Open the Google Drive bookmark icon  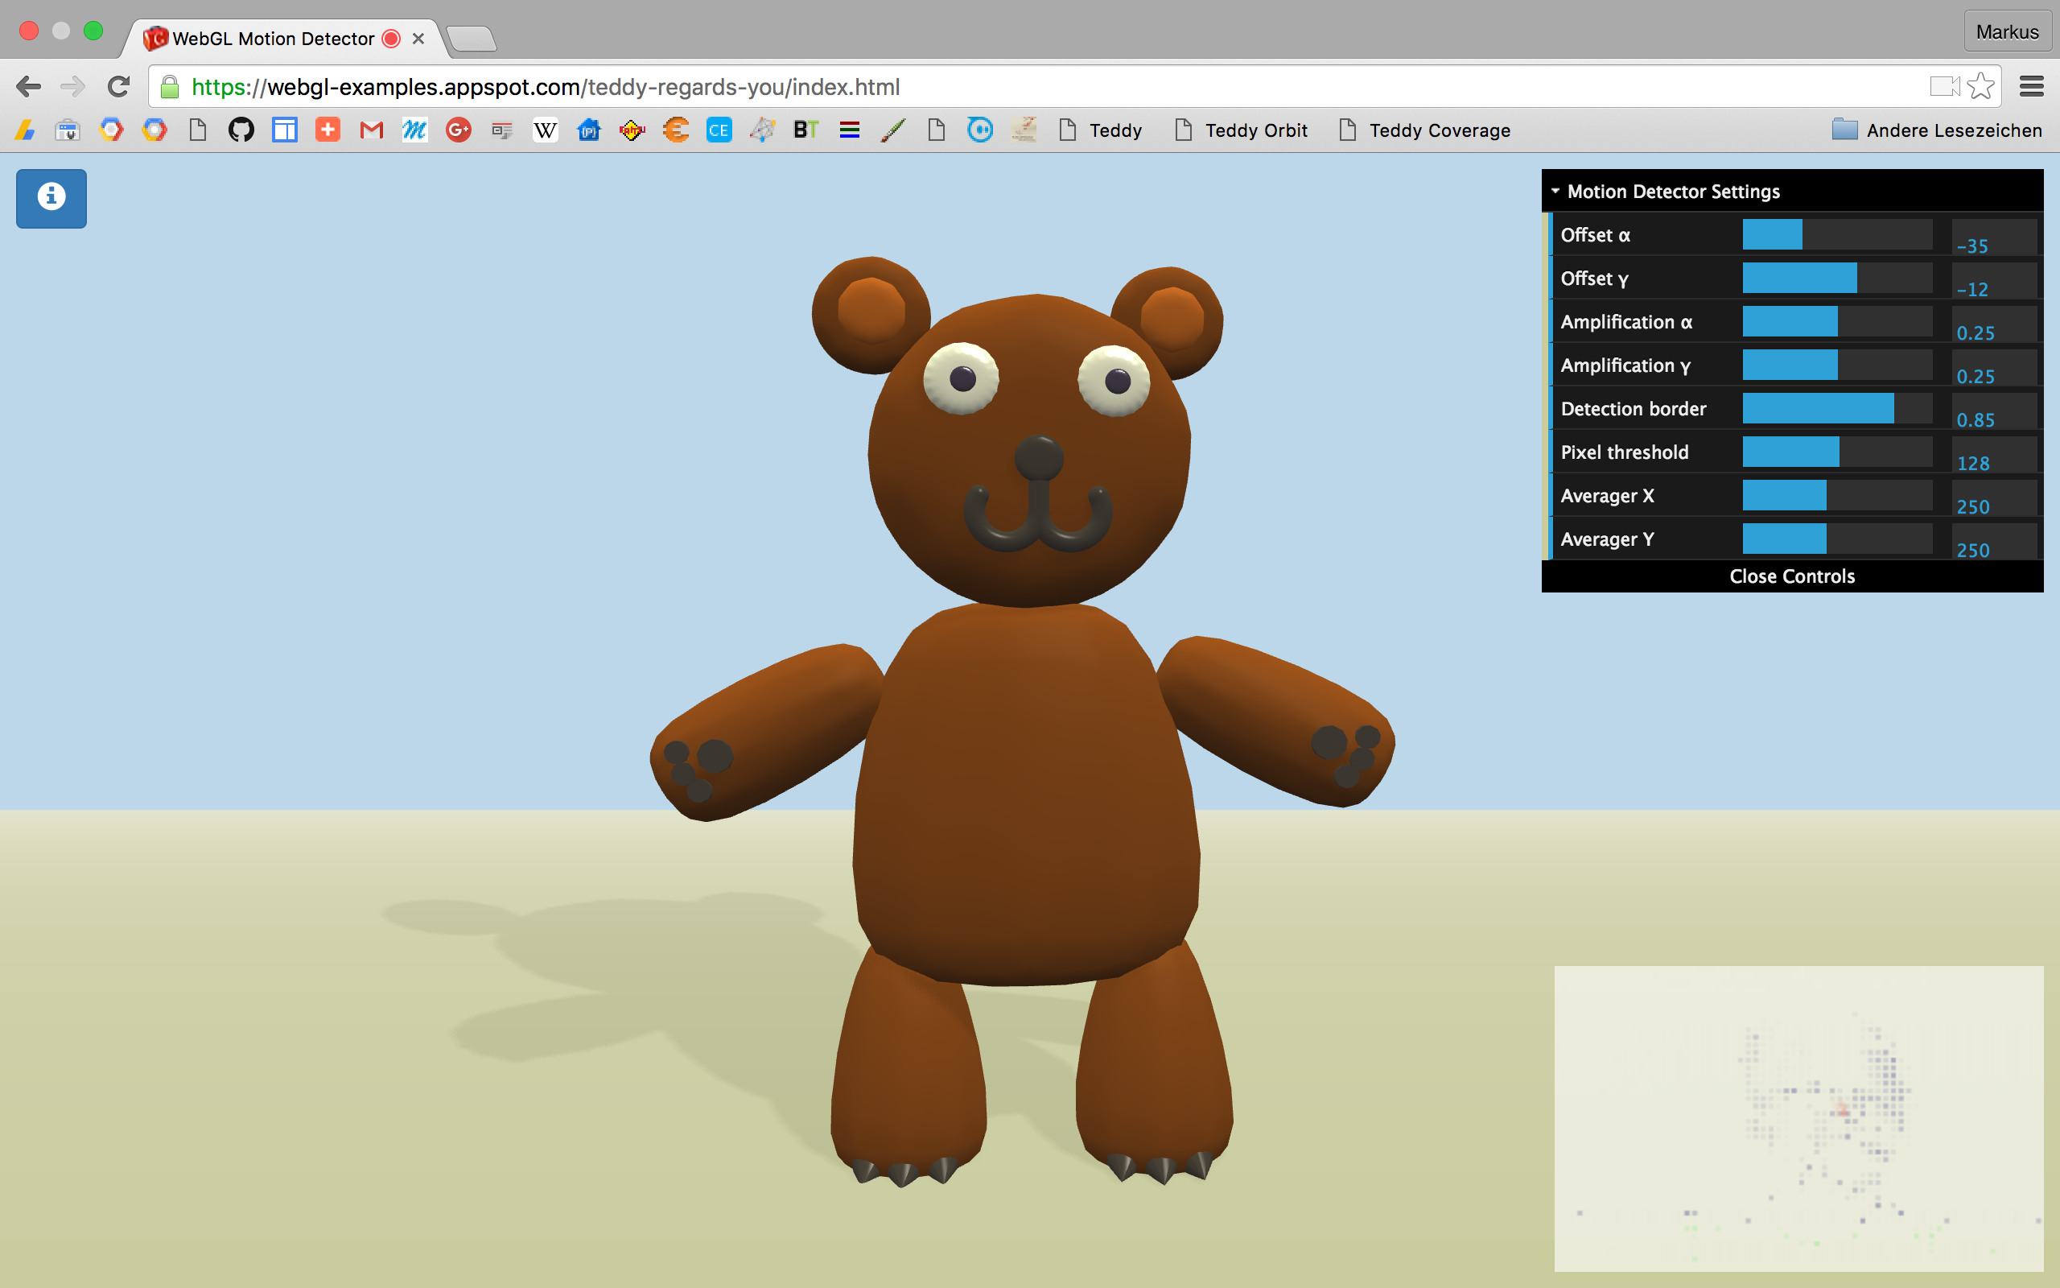pos(25,130)
